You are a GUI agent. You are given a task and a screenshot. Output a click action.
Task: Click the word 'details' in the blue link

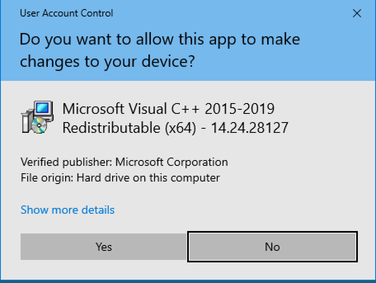tap(98, 210)
